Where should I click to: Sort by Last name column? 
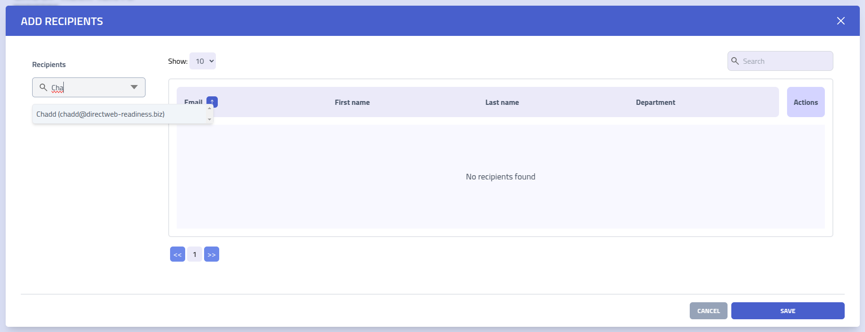(x=502, y=102)
